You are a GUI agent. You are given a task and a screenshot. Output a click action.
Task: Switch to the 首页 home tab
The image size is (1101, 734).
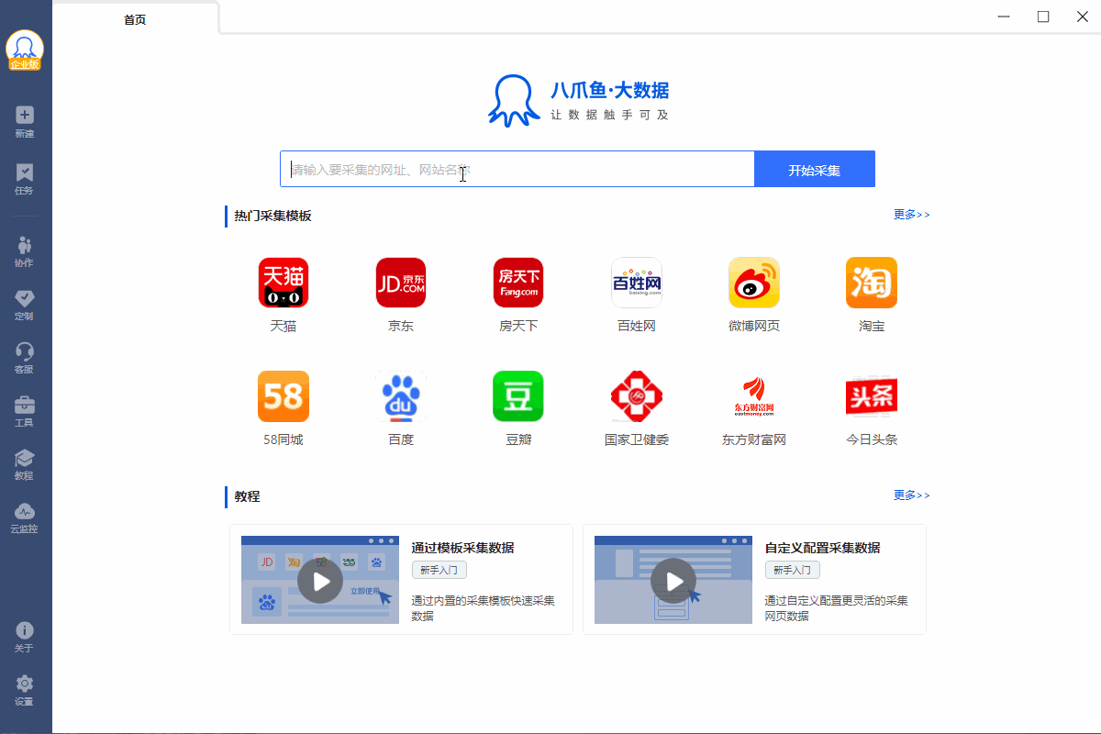[135, 19]
